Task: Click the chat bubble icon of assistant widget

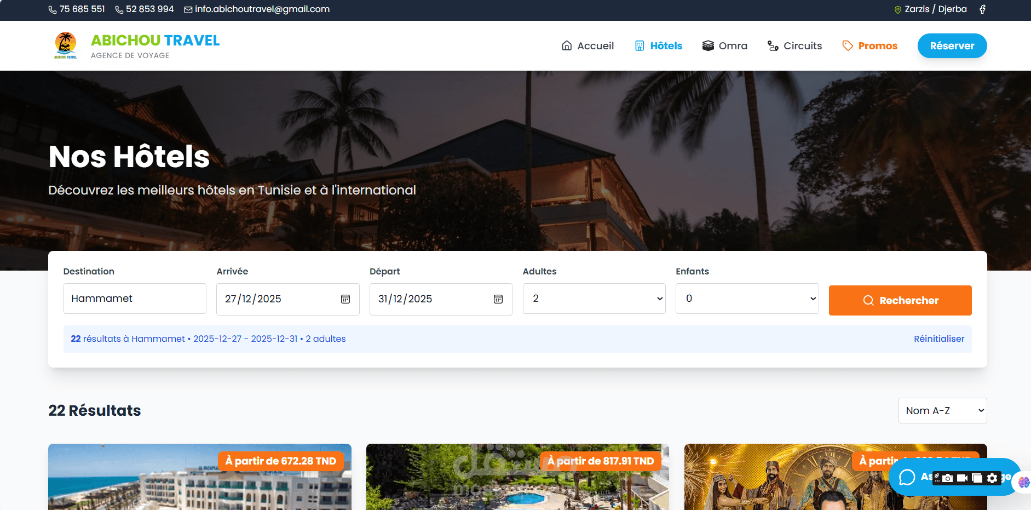Action: pos(907,477)
